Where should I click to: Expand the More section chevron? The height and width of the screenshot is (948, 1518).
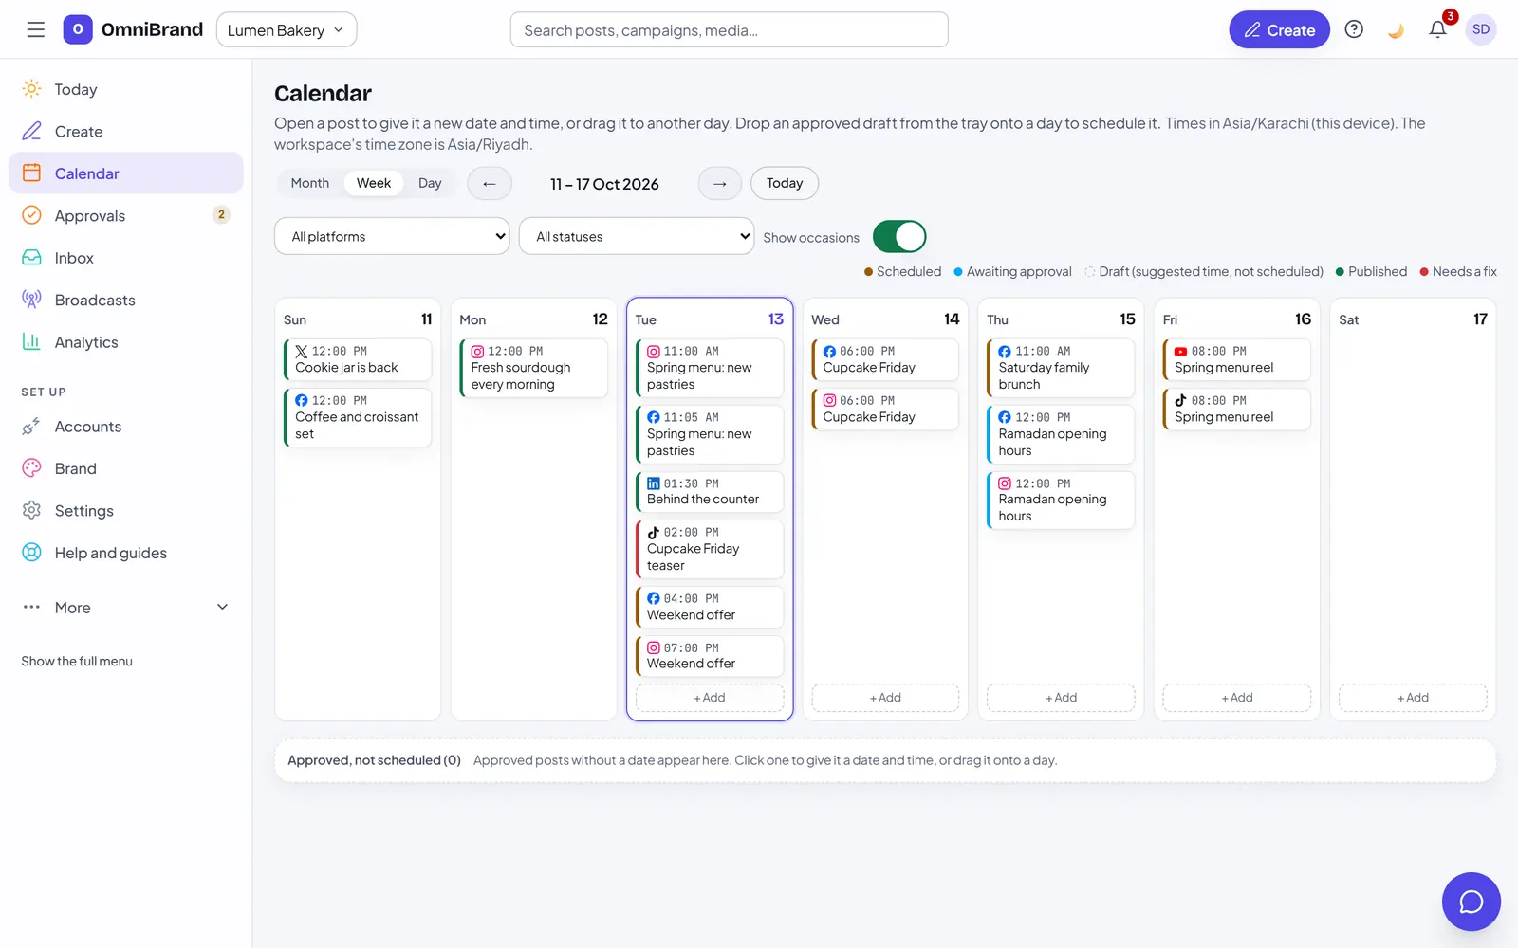(223, 607)
